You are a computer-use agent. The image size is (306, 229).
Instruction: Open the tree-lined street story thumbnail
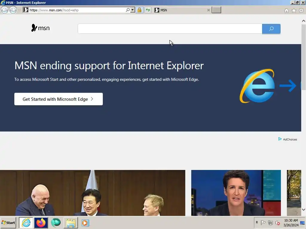[294, 193]
